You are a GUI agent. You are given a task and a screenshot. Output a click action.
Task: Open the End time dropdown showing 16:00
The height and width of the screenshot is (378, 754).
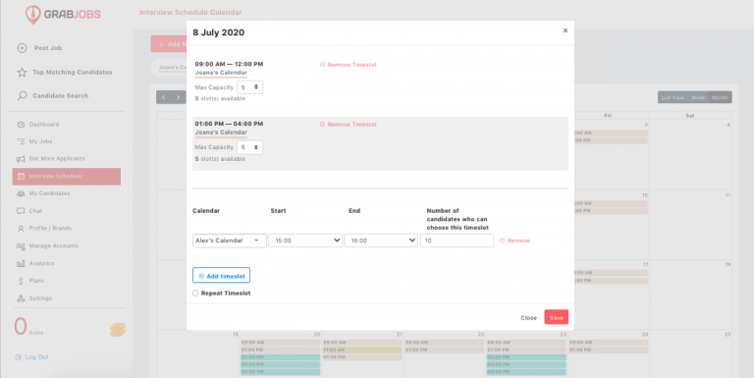(381, 241)
